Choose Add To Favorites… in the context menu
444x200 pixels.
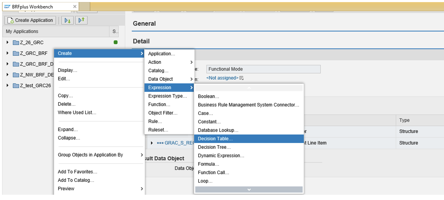coord(99,172)
